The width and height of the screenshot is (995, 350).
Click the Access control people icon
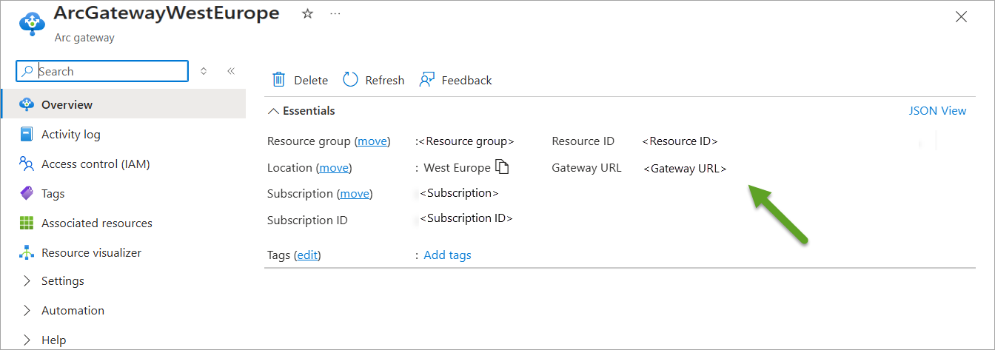[x=27, y=164]
